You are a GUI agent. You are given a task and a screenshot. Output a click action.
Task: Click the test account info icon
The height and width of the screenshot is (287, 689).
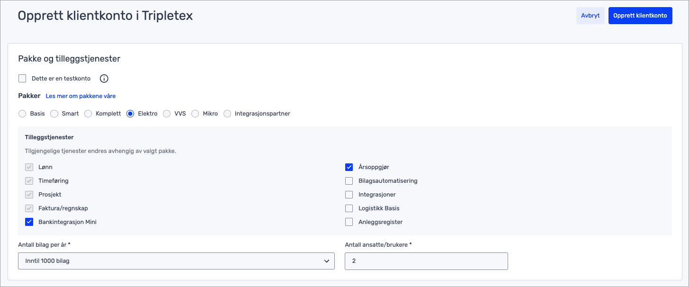[104, 79]
